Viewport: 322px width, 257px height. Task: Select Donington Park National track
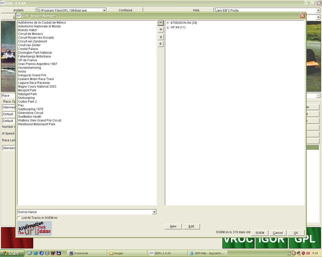(x=35, y=53)
